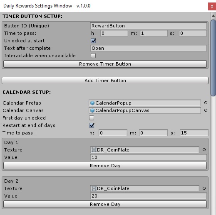Open texture picker for Day 2

point(204,188)
